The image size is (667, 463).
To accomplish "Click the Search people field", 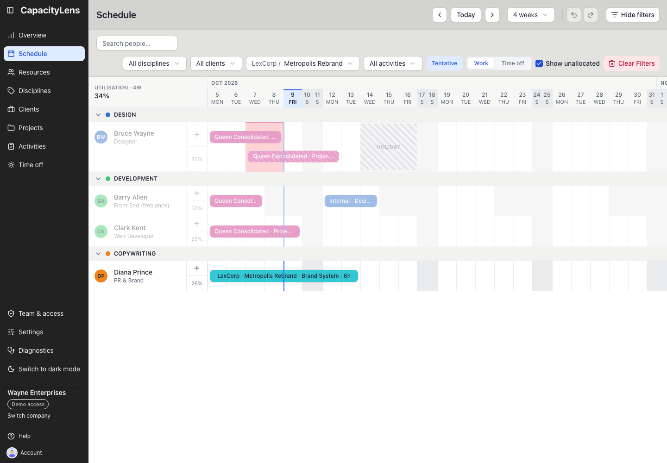I will pyautogui.click(x=137, y=43).
